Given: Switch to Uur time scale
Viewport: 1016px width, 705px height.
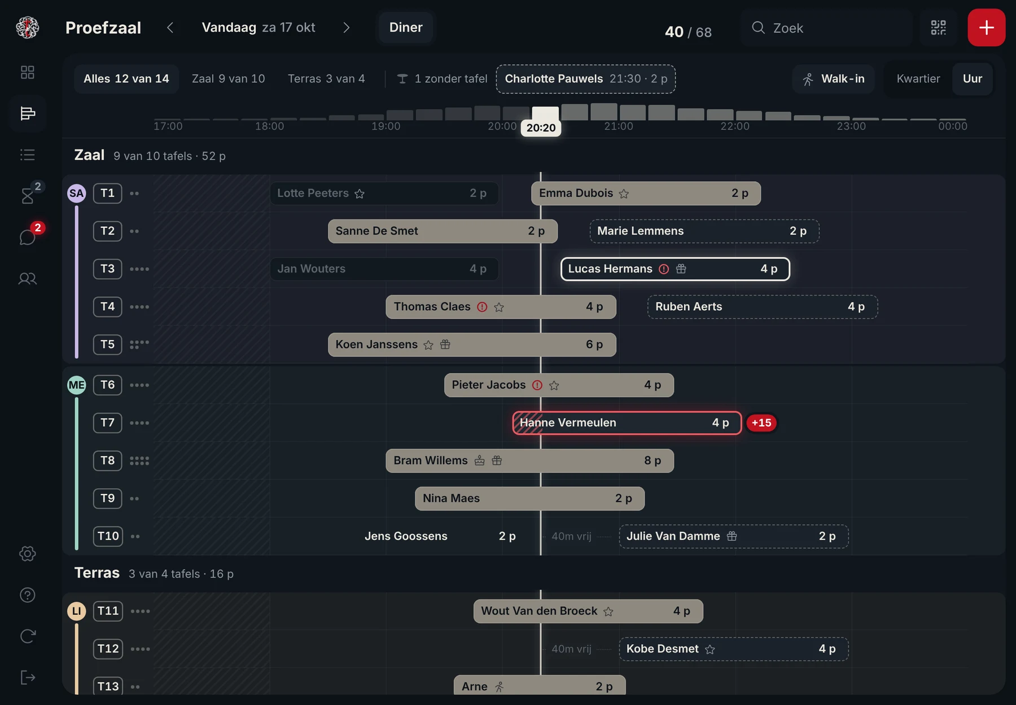Looking at the screenshot, I should coord(972,79).
